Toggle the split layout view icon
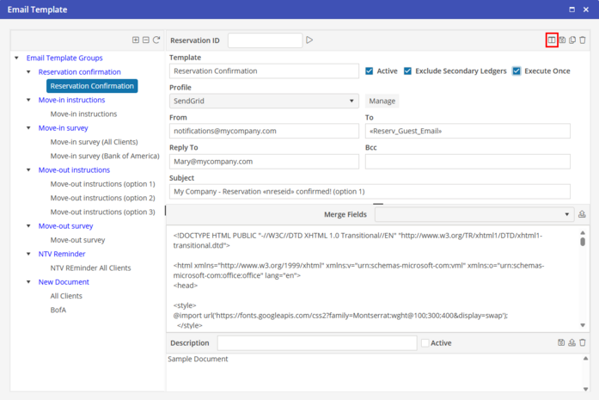Viewport: 599px width, 400px height. coord(551,40)
